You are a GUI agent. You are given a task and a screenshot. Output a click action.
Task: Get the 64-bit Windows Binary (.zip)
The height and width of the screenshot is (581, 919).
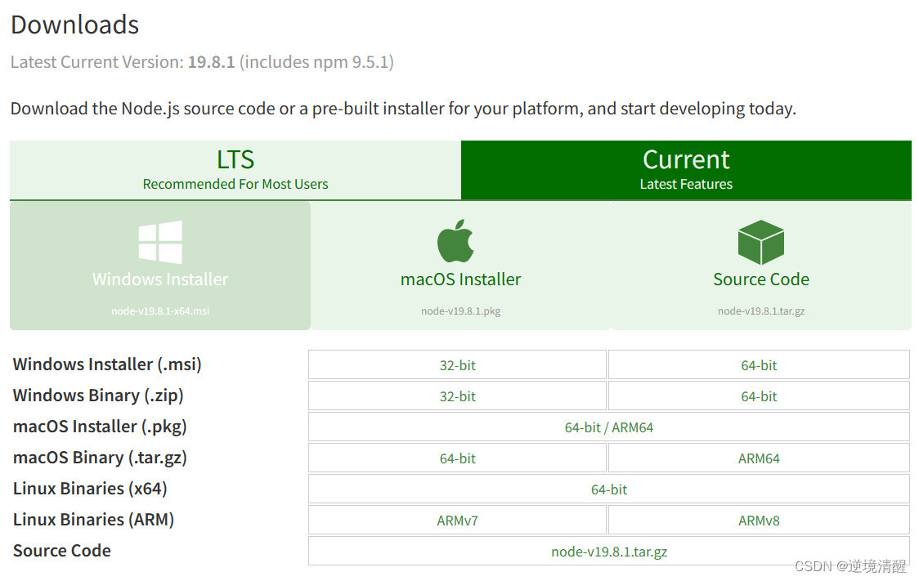pyautogui.click(x=759, y=396)
